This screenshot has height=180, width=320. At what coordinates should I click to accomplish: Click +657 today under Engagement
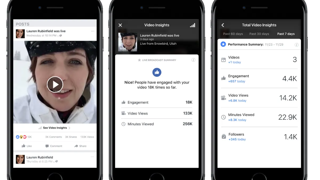237,81
